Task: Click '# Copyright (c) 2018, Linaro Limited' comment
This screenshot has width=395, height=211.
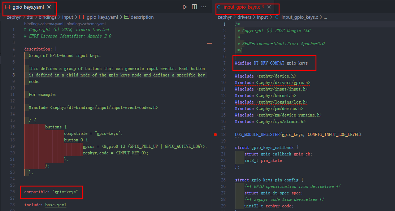Action: [x=66, y=30]
